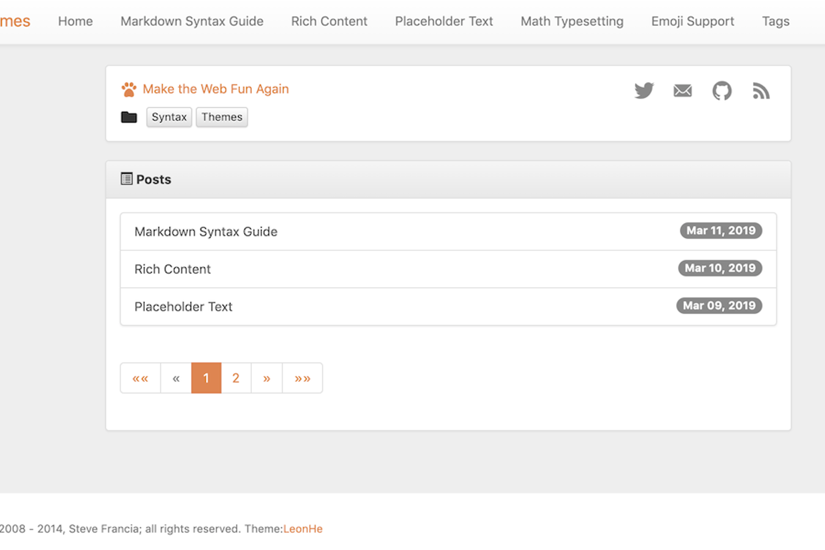Image resolution: width=825 pixels, height=550 pixels.
Task: Open the Twitter profile icon
Action: click(x=644, y=91)
